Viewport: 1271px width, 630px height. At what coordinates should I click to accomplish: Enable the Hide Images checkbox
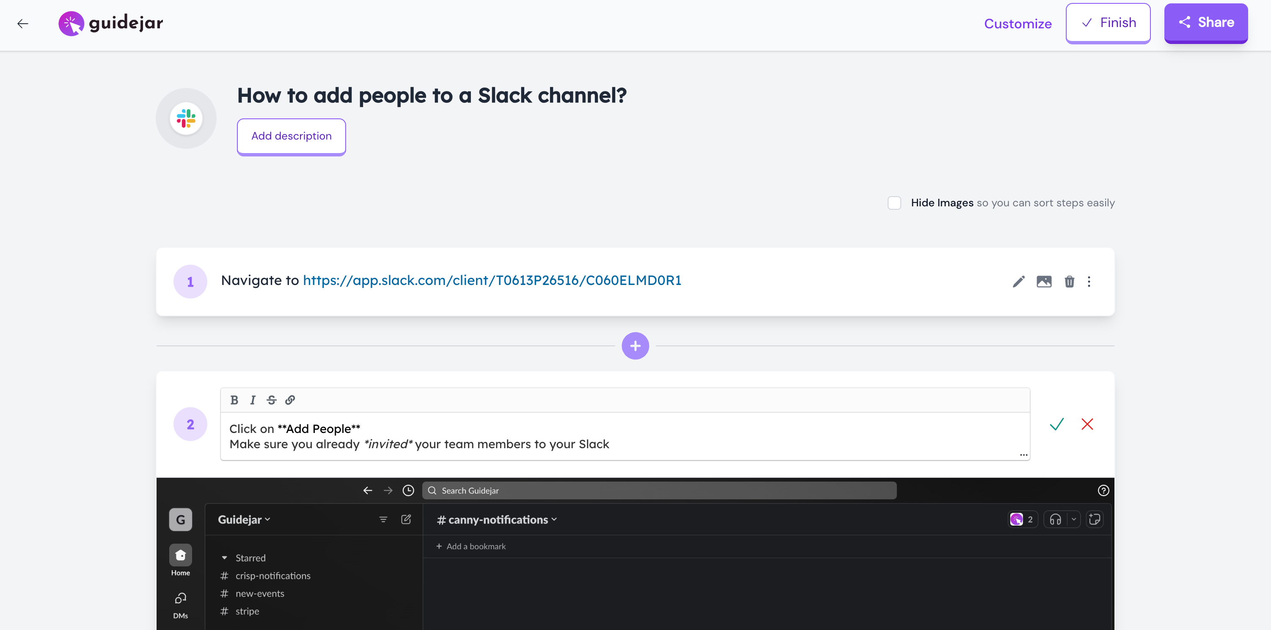click(894, 203)
